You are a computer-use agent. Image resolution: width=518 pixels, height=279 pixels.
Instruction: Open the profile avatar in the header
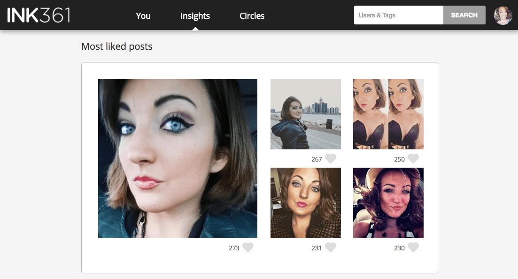tap(503, 15)
